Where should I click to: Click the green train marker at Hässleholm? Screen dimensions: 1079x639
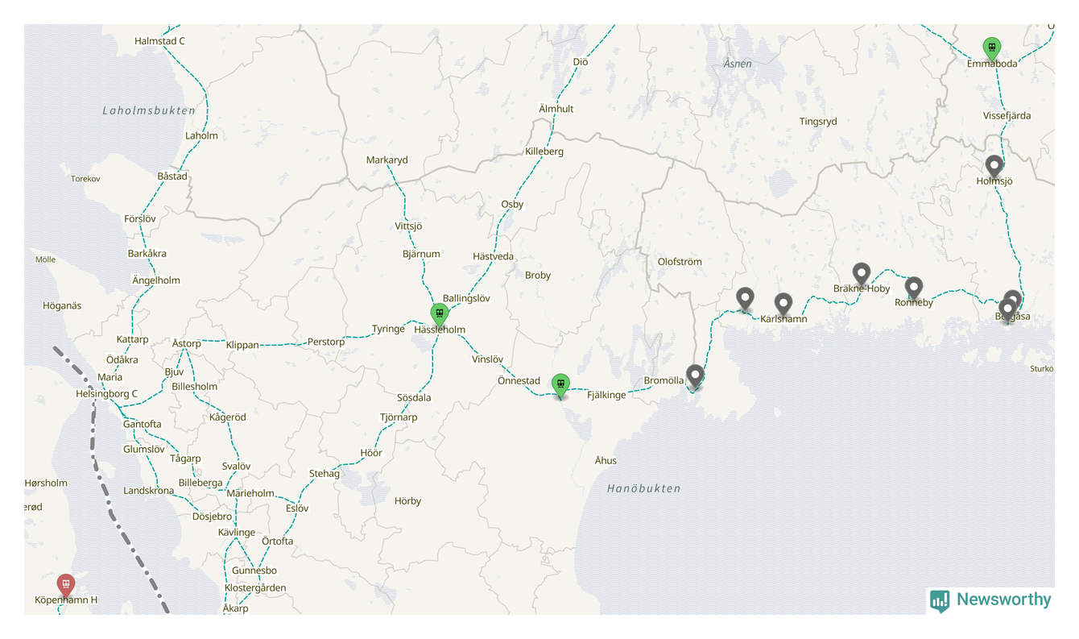pos(439,314)
